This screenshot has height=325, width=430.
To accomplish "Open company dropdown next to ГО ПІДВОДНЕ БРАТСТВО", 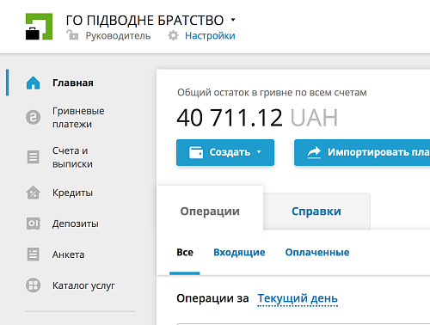I will tap(233, 20).
